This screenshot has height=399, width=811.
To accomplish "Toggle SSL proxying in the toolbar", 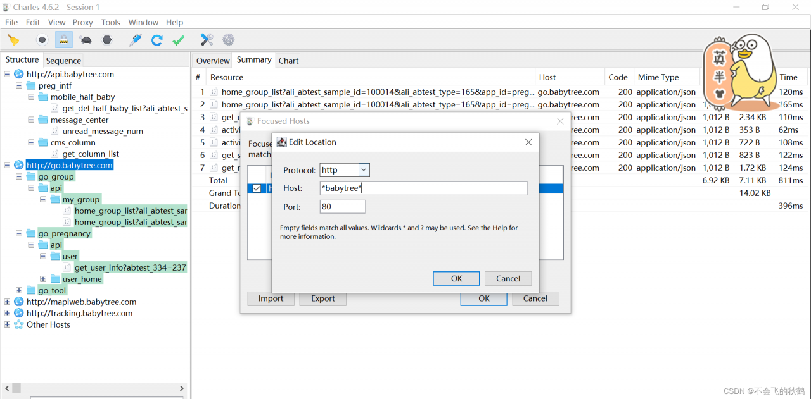I will 63,40.
